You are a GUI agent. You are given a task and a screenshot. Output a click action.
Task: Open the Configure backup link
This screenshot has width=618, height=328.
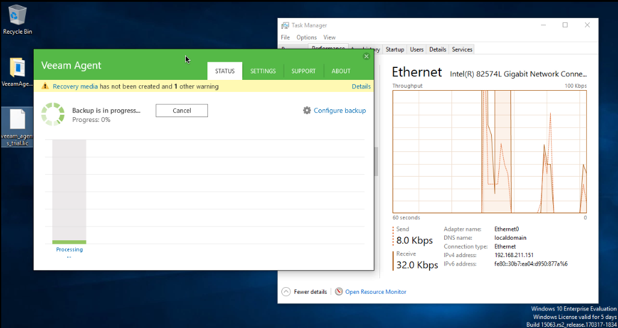pos(340,111)
